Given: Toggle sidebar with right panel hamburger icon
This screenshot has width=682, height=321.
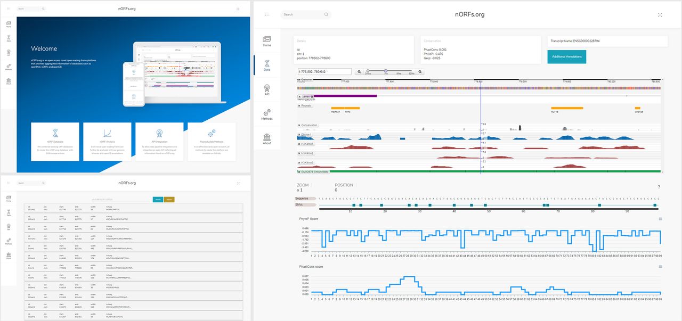Looking at the screenshot, I should (x=267, y=14).
